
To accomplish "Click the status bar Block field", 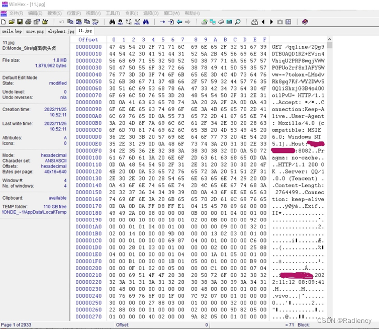I will point(304,325).
